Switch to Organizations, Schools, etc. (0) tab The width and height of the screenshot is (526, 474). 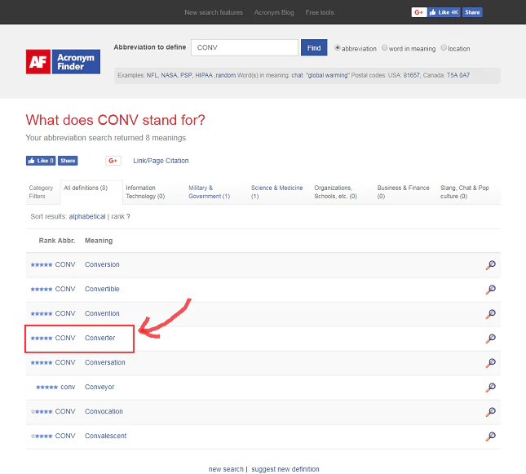click(343, 192)
